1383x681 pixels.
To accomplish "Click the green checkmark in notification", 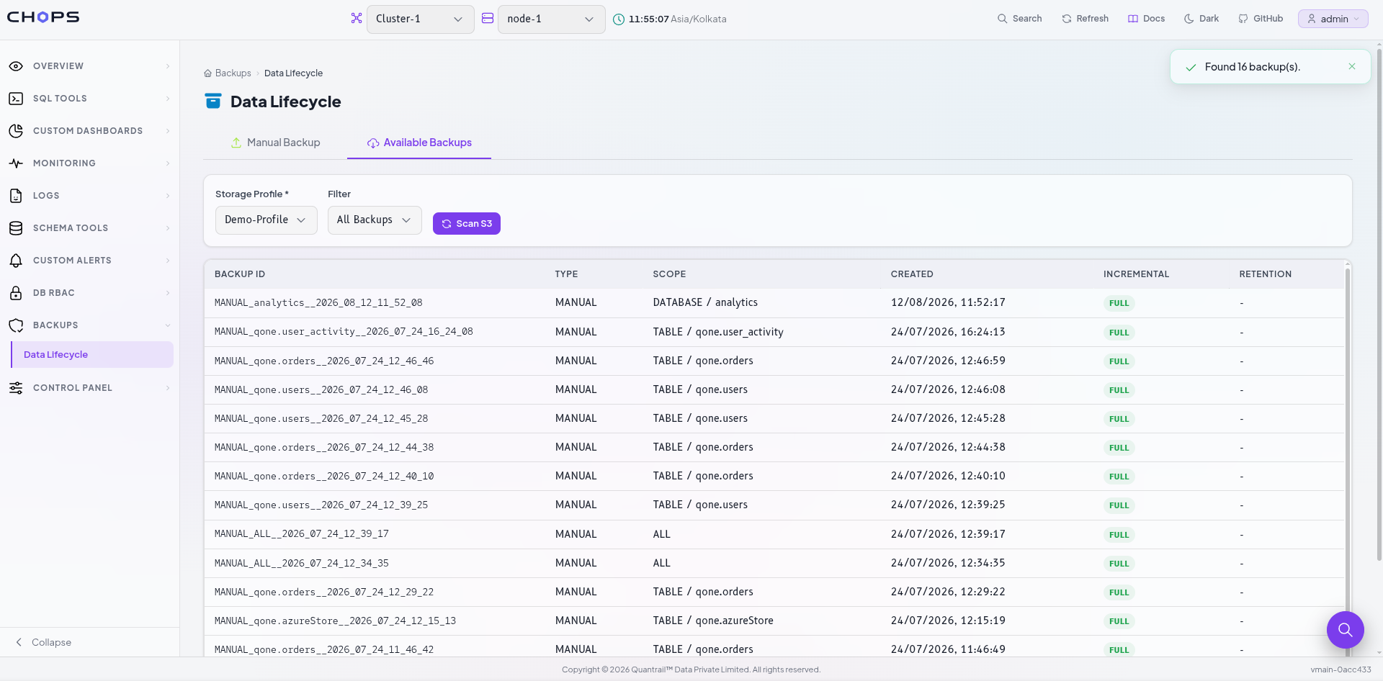I will pos(1191,67).
